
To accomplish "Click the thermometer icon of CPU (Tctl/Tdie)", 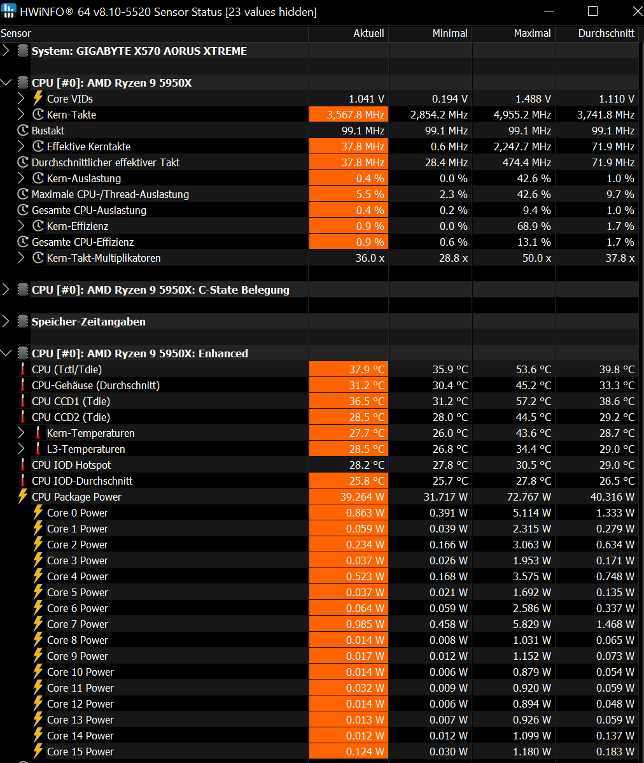I will [x=22, y=369].
